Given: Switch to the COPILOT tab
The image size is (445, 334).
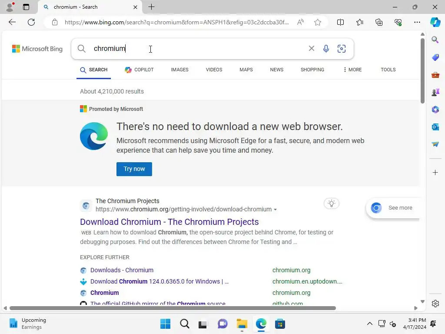Looking at the screenshot, I should click(x=139, y=70).
